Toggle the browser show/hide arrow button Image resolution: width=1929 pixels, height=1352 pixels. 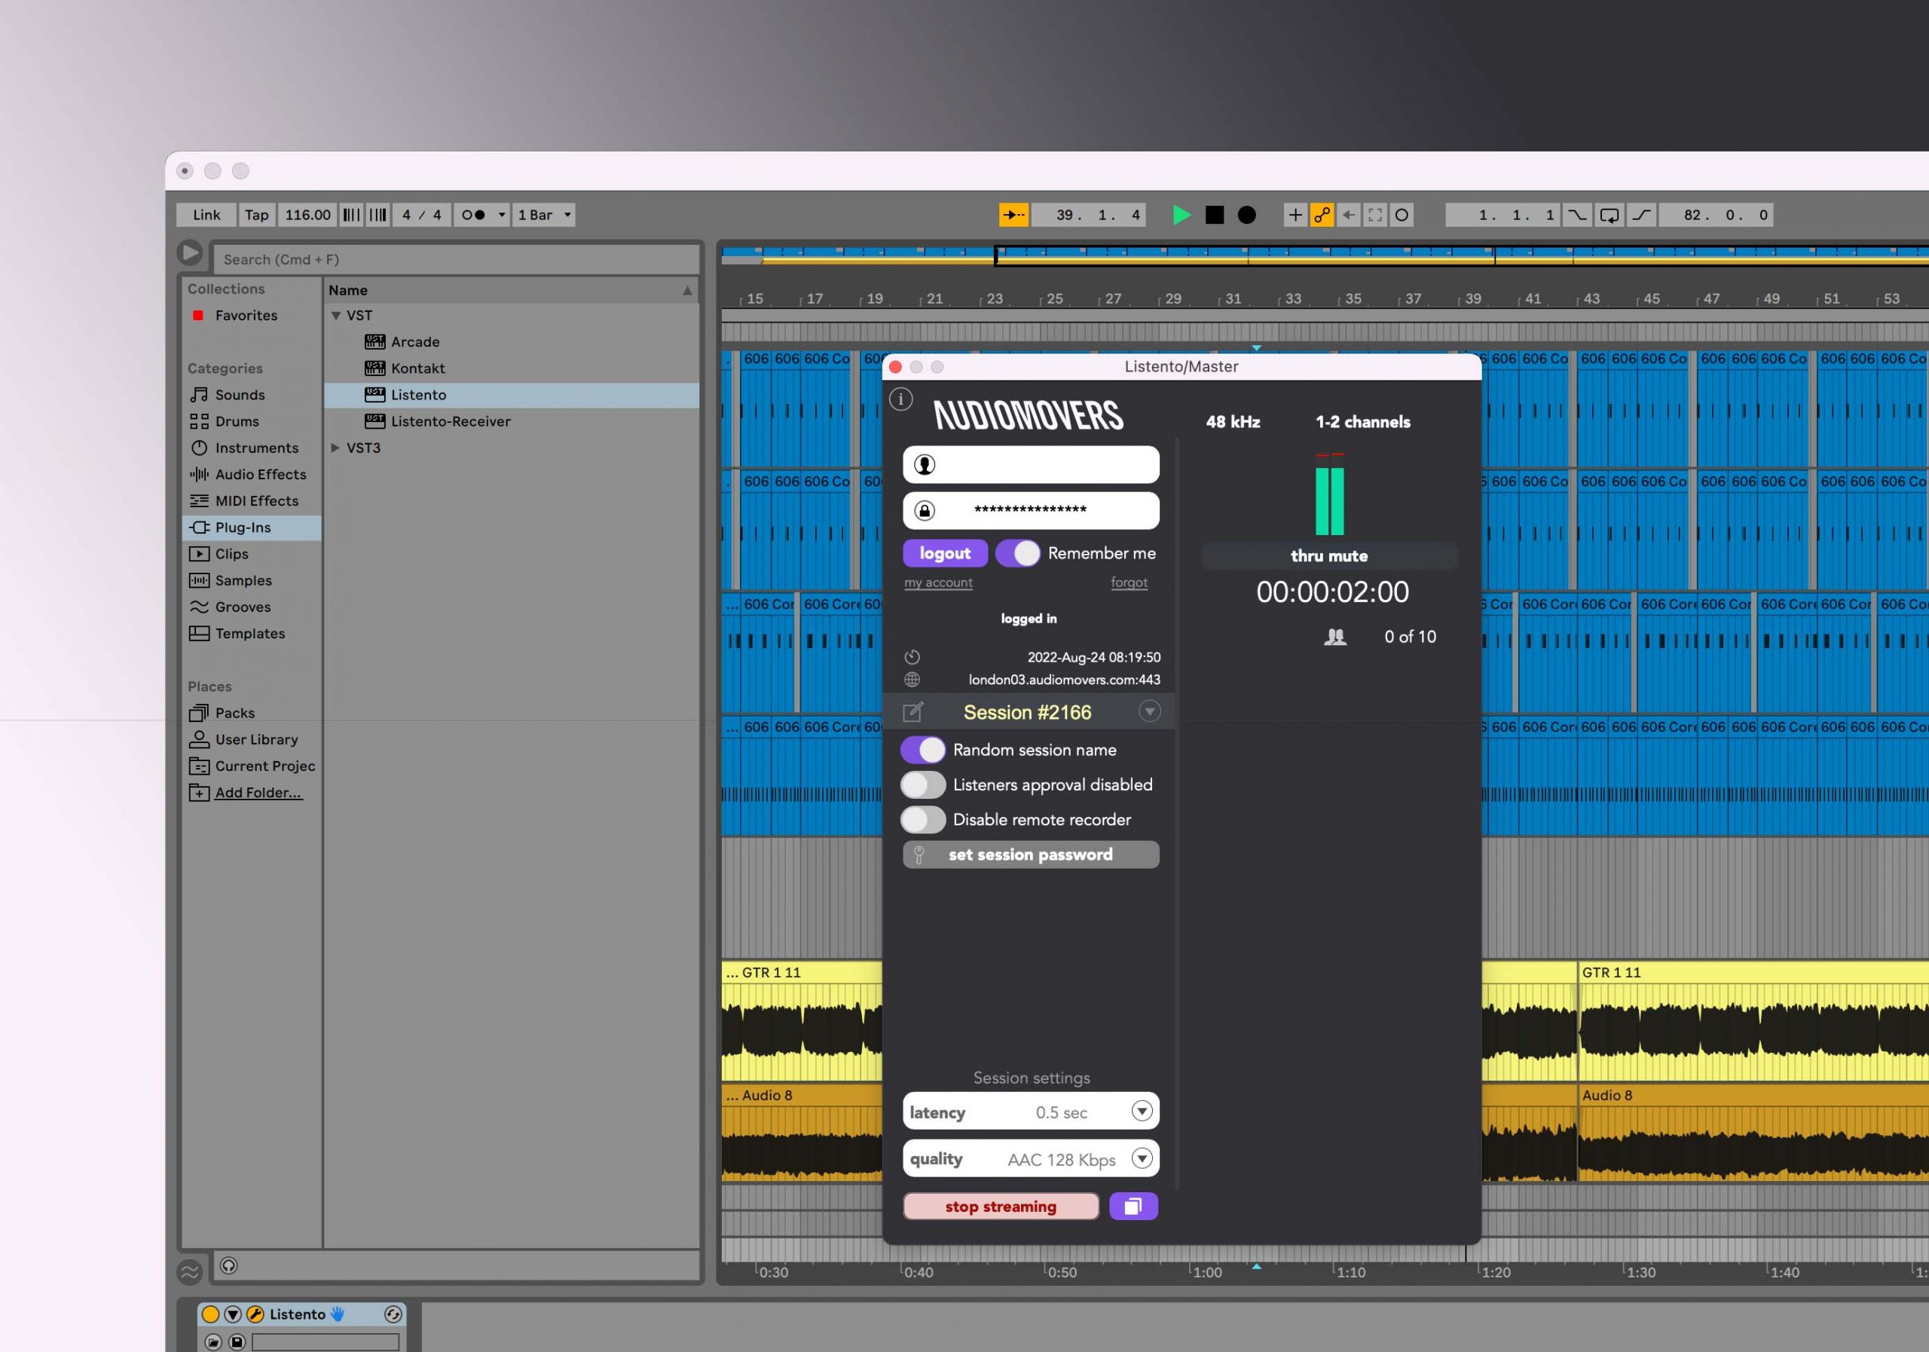(190, 253)
